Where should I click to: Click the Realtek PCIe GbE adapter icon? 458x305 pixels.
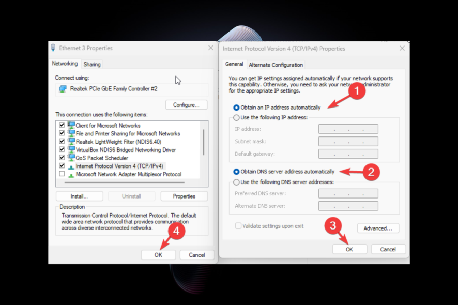pyautogui.click(x=63, y=89)
